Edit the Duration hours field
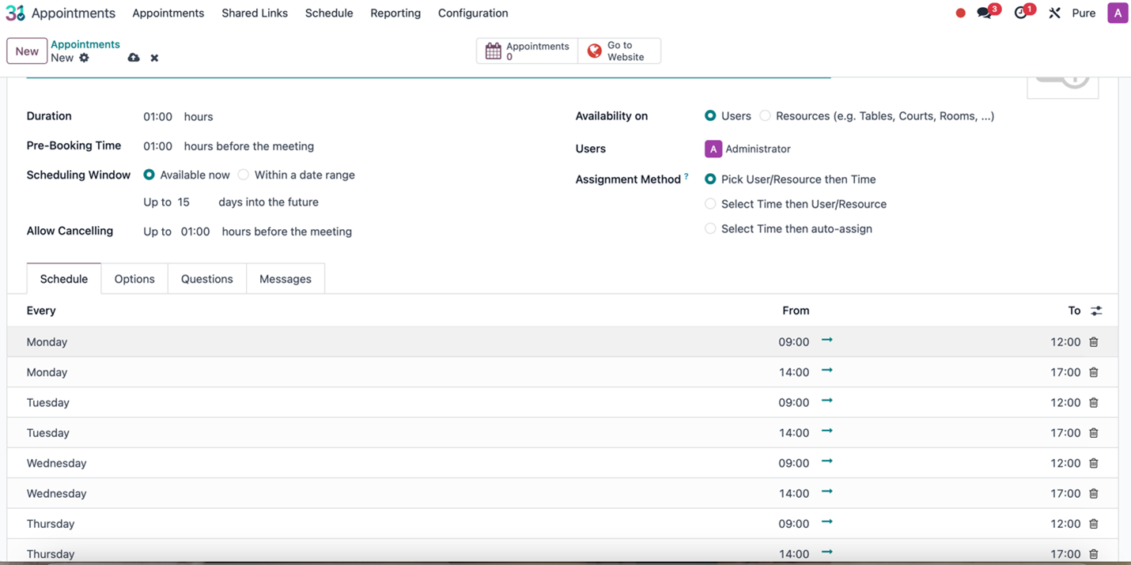The height and width of the screenshot is (565, 1131). pos(157,116)
